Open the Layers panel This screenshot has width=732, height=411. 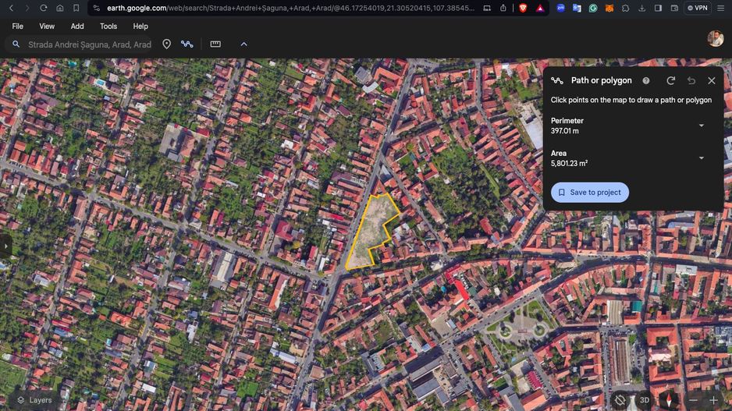[34, 400]
